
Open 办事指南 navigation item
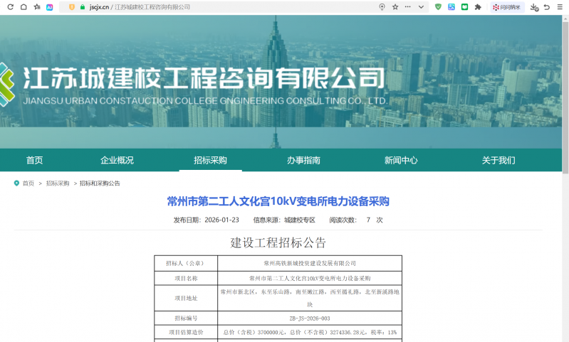point(303,160)
